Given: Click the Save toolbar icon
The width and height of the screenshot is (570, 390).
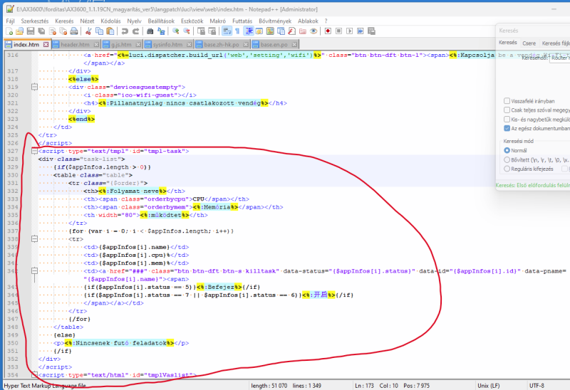Looking at the screenshot, I should [x=31, y=31].
